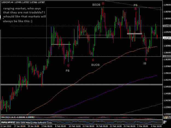Click price scale value 1.08360
Viewport: 171px width, 128px height.
(167, 19)
